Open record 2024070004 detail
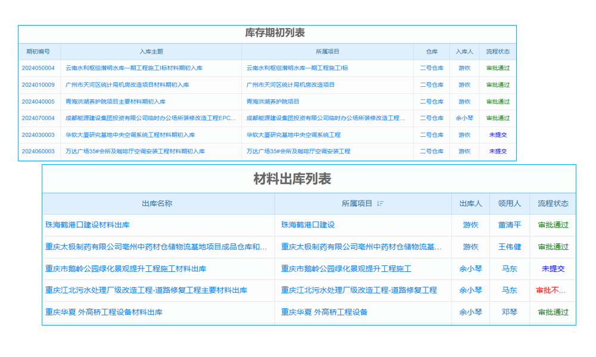 pyautogui.click(x=38, y=118)
